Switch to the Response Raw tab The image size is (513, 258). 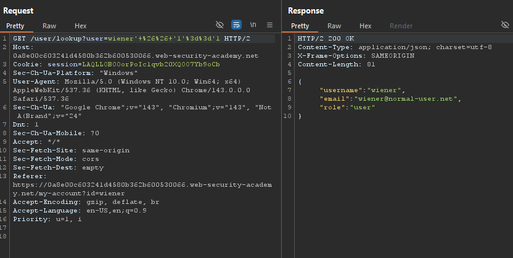(334, 26)
